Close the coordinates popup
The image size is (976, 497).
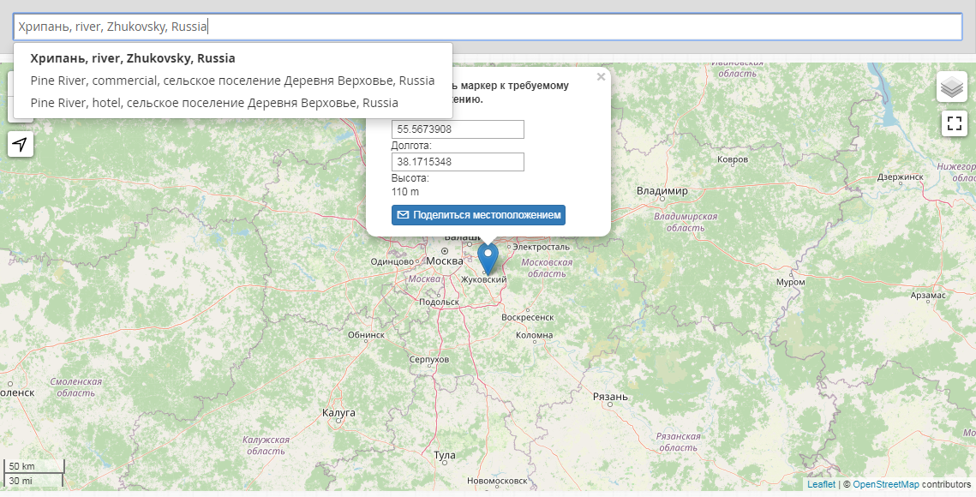pos(601,77)
